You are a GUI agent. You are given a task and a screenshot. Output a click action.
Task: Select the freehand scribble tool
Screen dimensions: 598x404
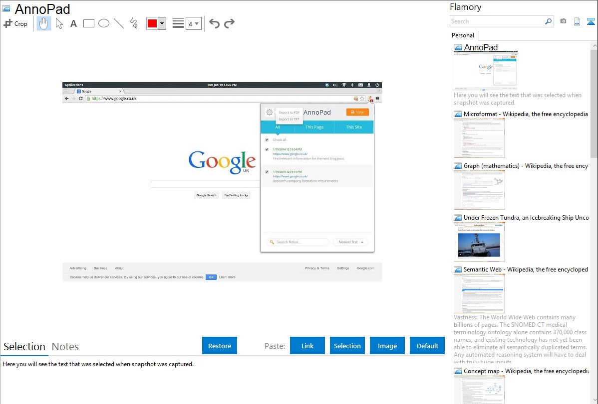coord(134,23)
